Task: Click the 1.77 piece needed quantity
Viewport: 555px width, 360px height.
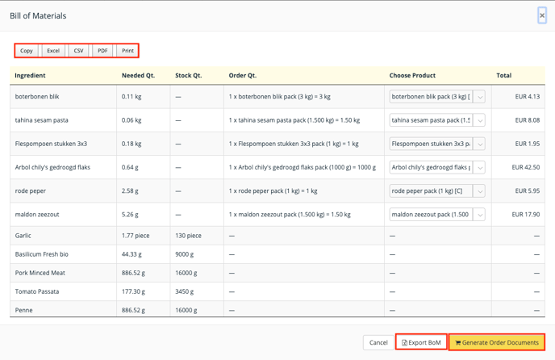Action: pyautogui.click(x=136, y=236)
